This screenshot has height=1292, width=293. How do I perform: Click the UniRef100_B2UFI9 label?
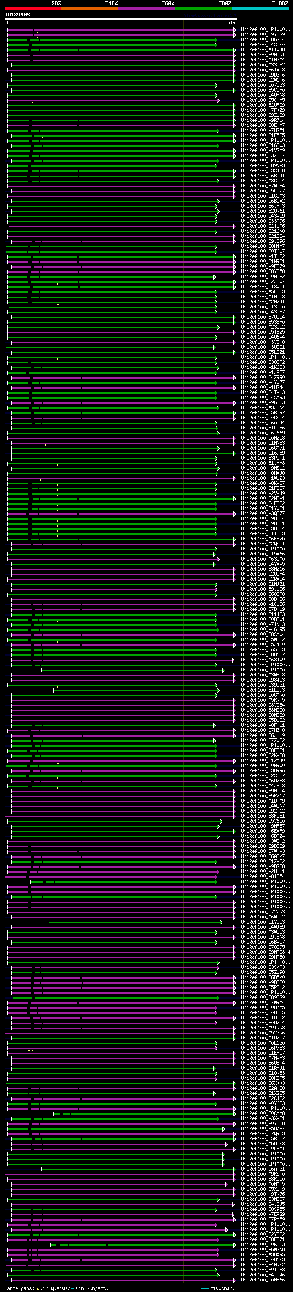tap(263, 105)
